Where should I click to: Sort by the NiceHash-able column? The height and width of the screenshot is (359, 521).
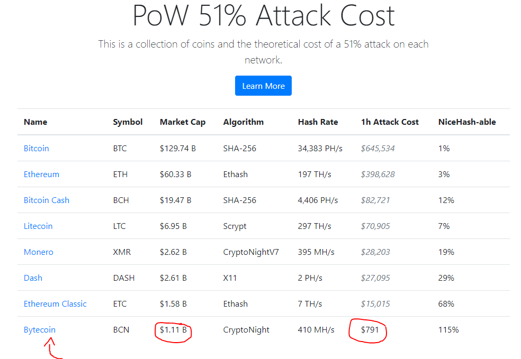pyautogui.click(x=467, y=122)
